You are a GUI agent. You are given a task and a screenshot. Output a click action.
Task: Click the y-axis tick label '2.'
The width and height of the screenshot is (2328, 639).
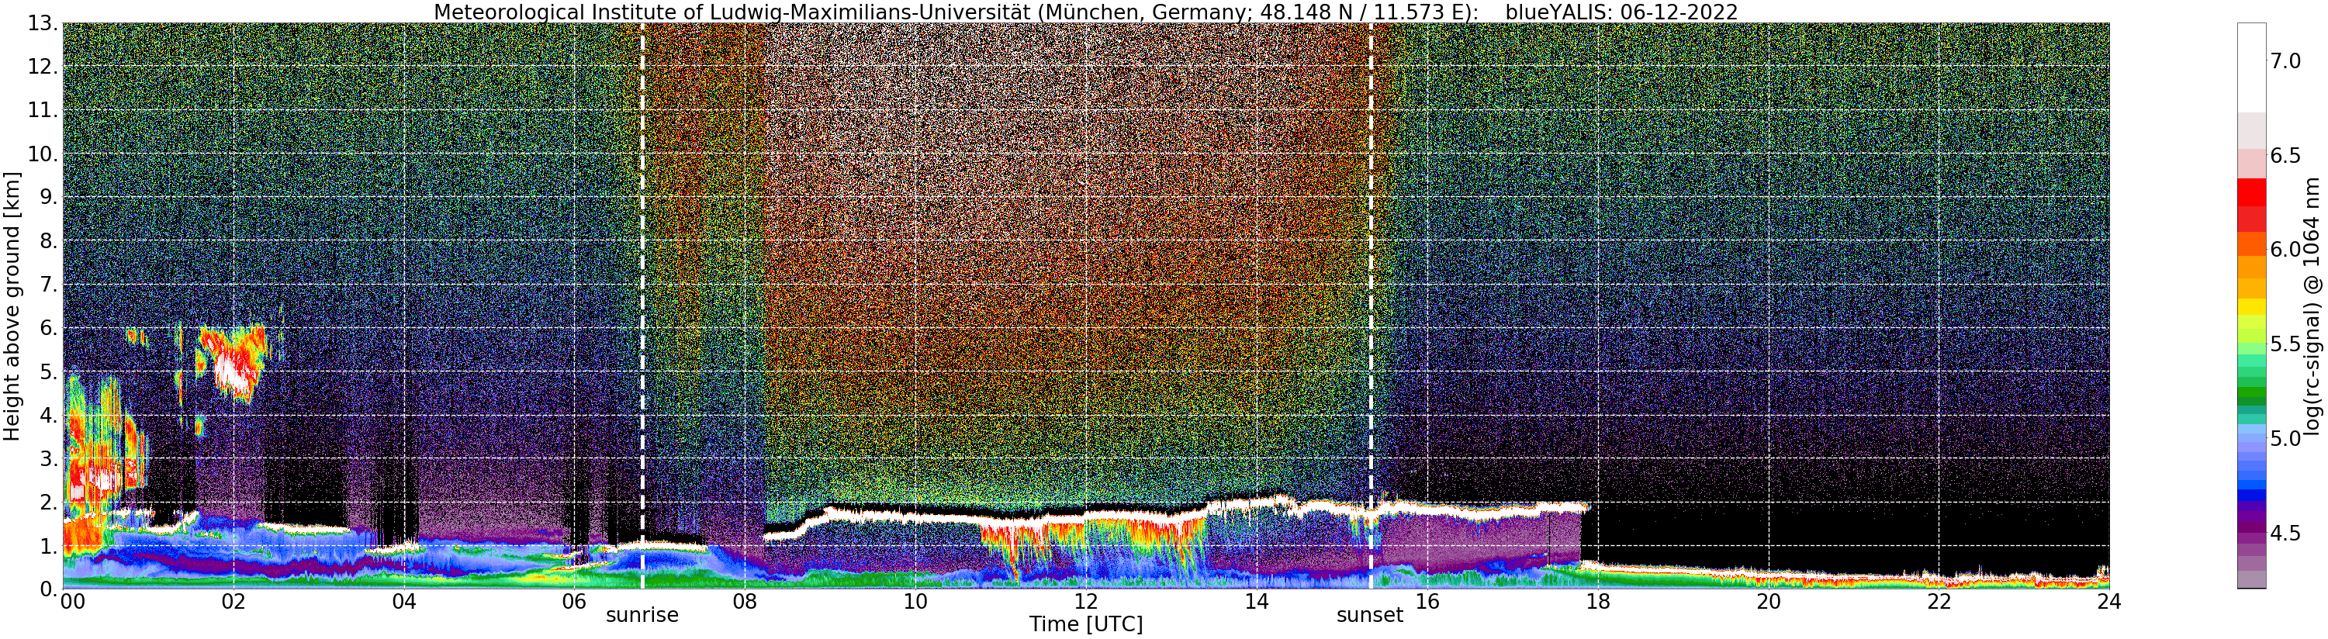tap(49, 502)
